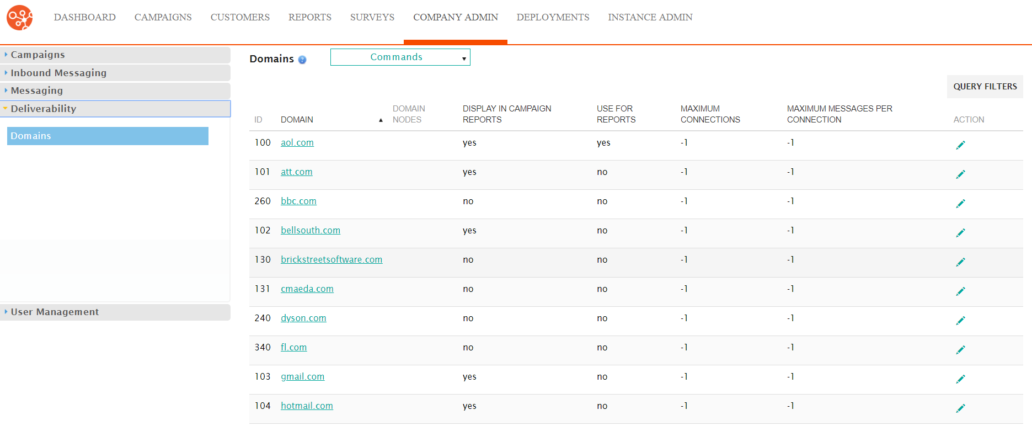
Task: Edit the att.com domain row
Action: tap(960, 174)
